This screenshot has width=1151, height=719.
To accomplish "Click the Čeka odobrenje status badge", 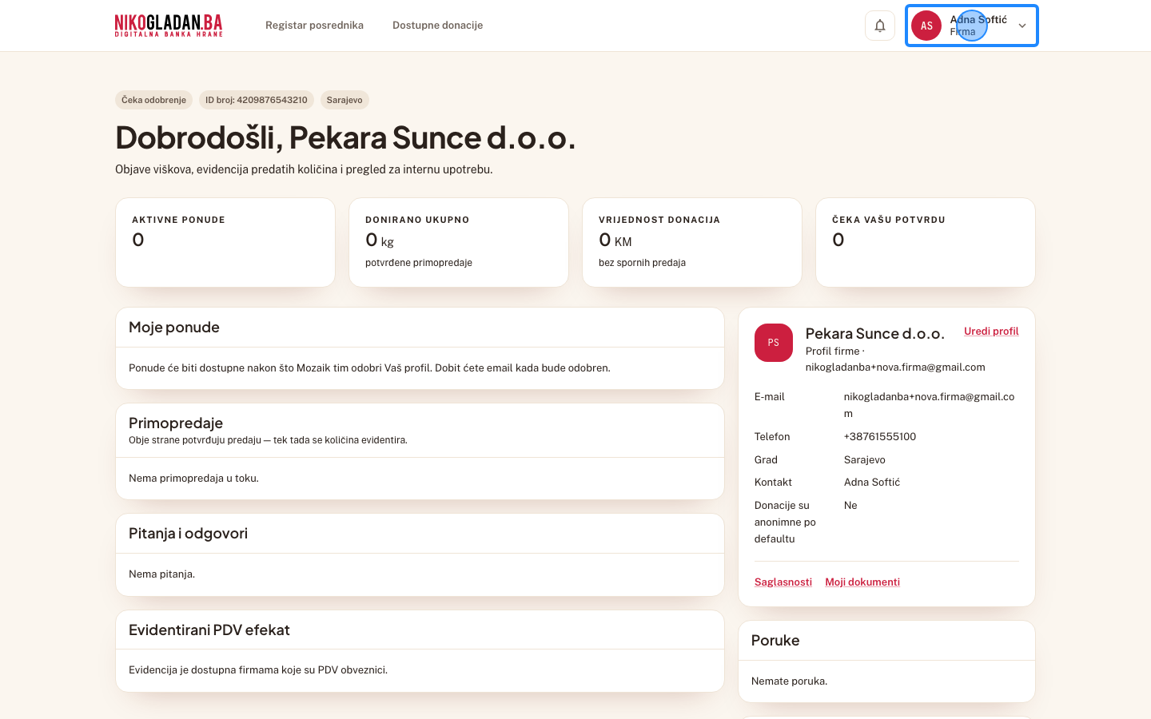I will 153,100.
